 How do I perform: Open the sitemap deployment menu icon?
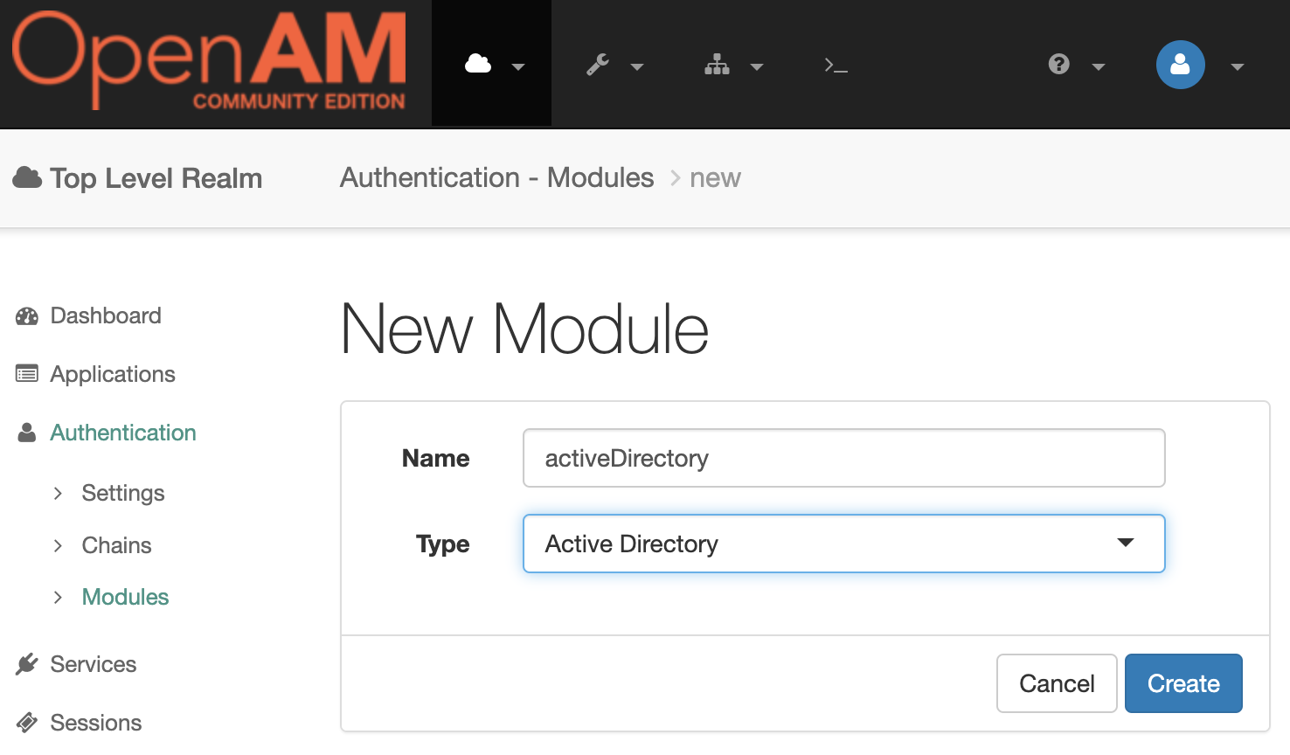717,65
